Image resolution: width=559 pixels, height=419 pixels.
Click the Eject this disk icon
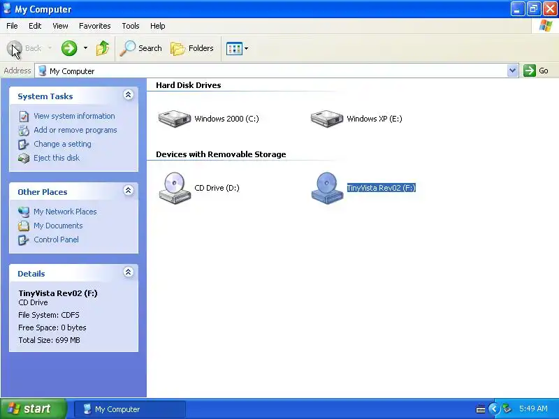coord(24,158)
